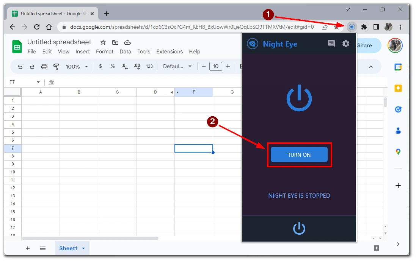Screen dimensions: 416x262
Task: Open the Format menu
Action: coord(105,51)
